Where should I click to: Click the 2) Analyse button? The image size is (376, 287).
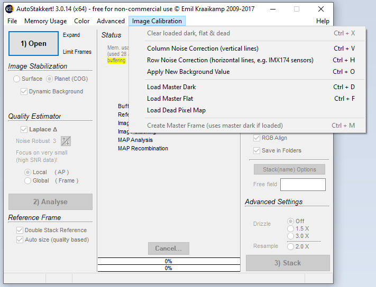pyautogui.click(x=50, y=202)
